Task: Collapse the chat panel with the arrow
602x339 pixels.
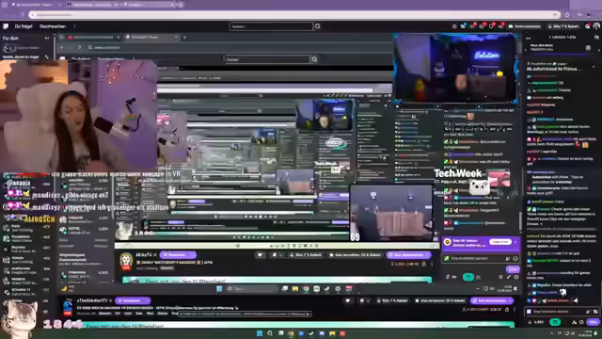Action: point(529,38)
